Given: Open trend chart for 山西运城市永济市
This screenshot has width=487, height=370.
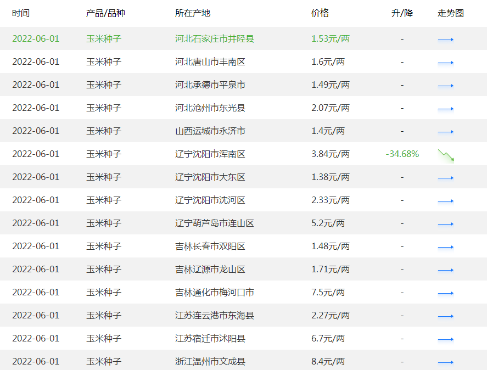Looking at the screenshot, I should (446, 131).
